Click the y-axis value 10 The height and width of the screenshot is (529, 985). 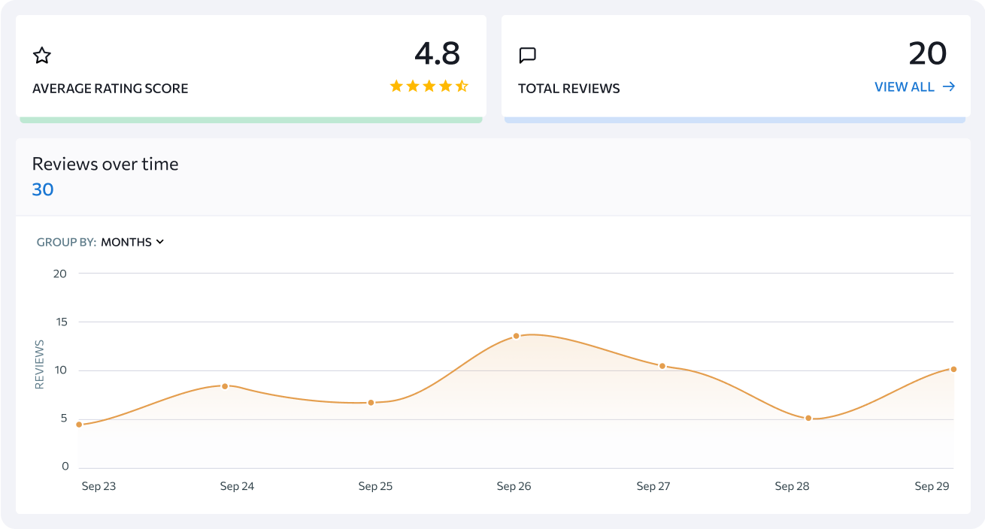pos(60,370)
